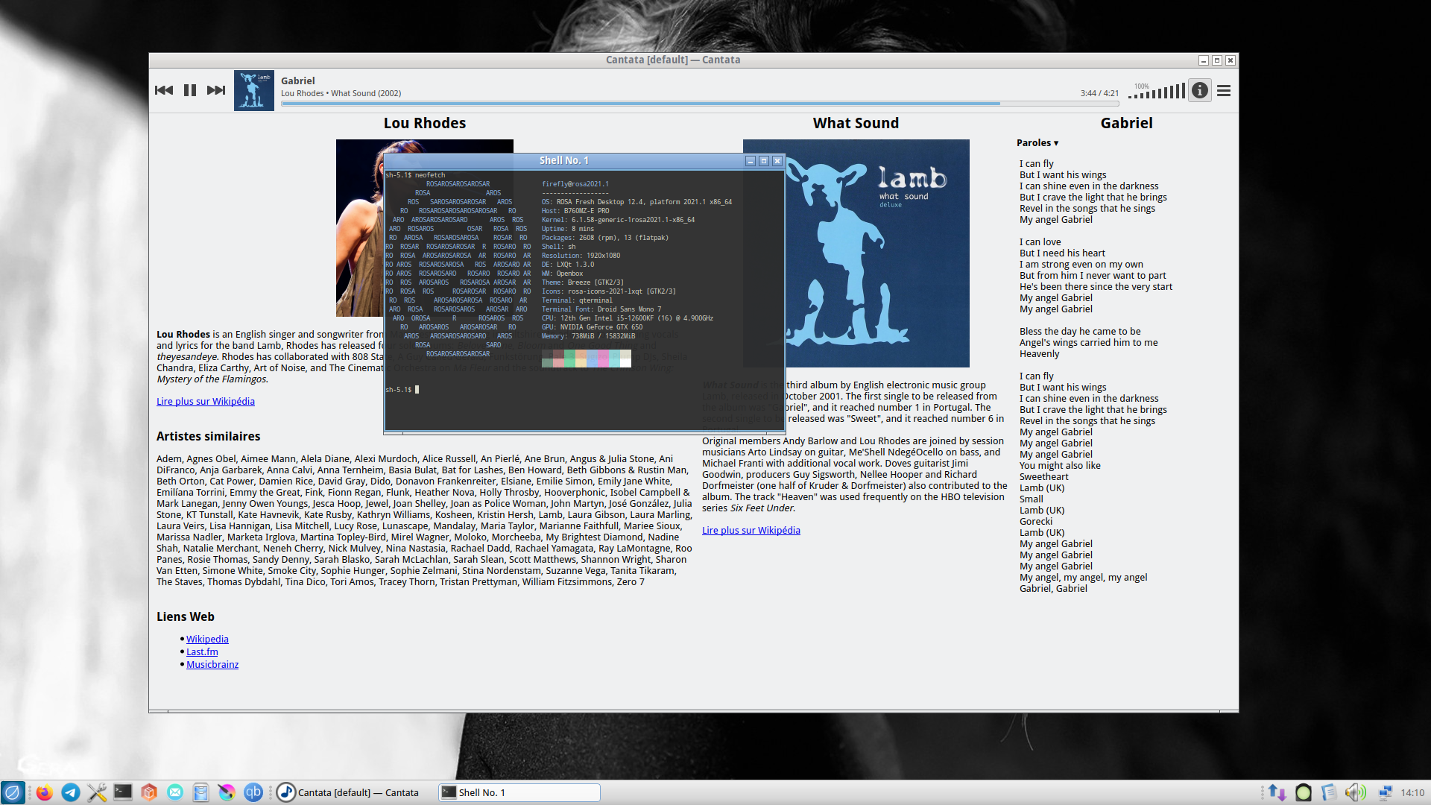Open the terminal launcher icon in panel
The image size is (1431, 805).
(123, 792)
